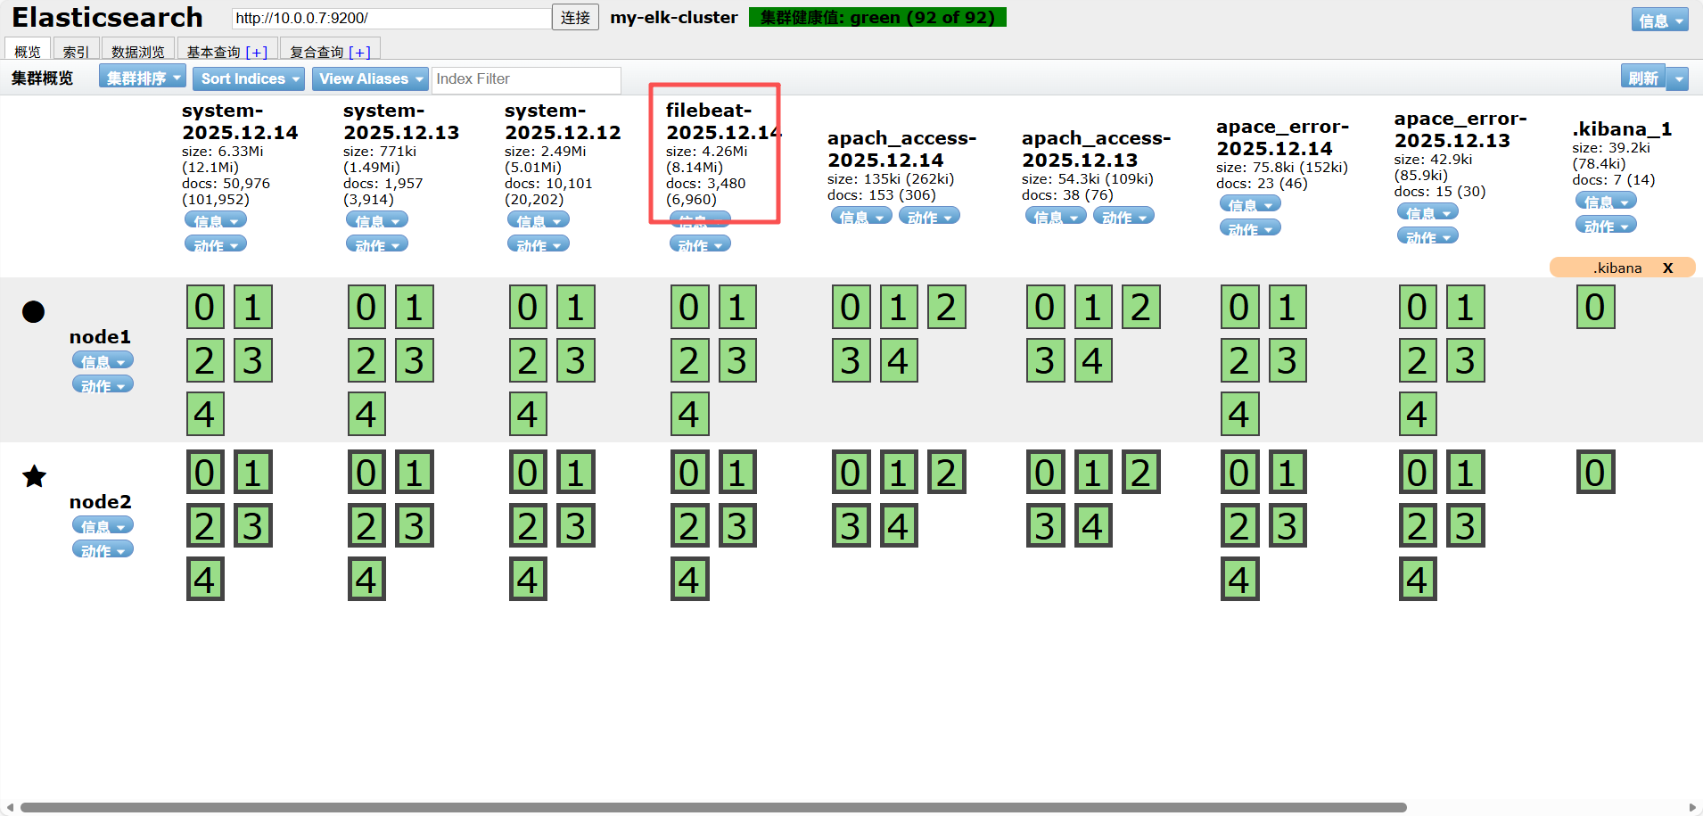Screen dimensions: 1703x816
Task: Focus the Index Filter text box
Action: pyautogui.click(x=526, y=79)
